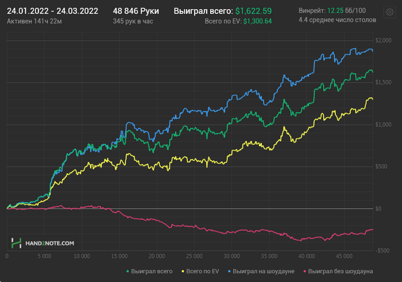The image size is (402, 282).
Task: Toggle the 'Выиграл без шоудауна' legend series
Action: [338, 271]
